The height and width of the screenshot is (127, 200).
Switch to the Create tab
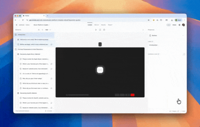tap(90, 25)
